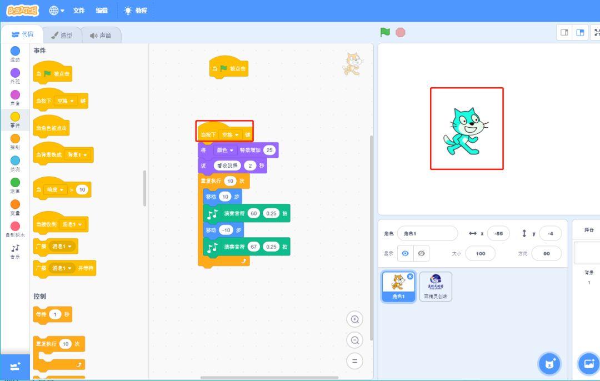Click the green flag to run

tap(385, 33)
